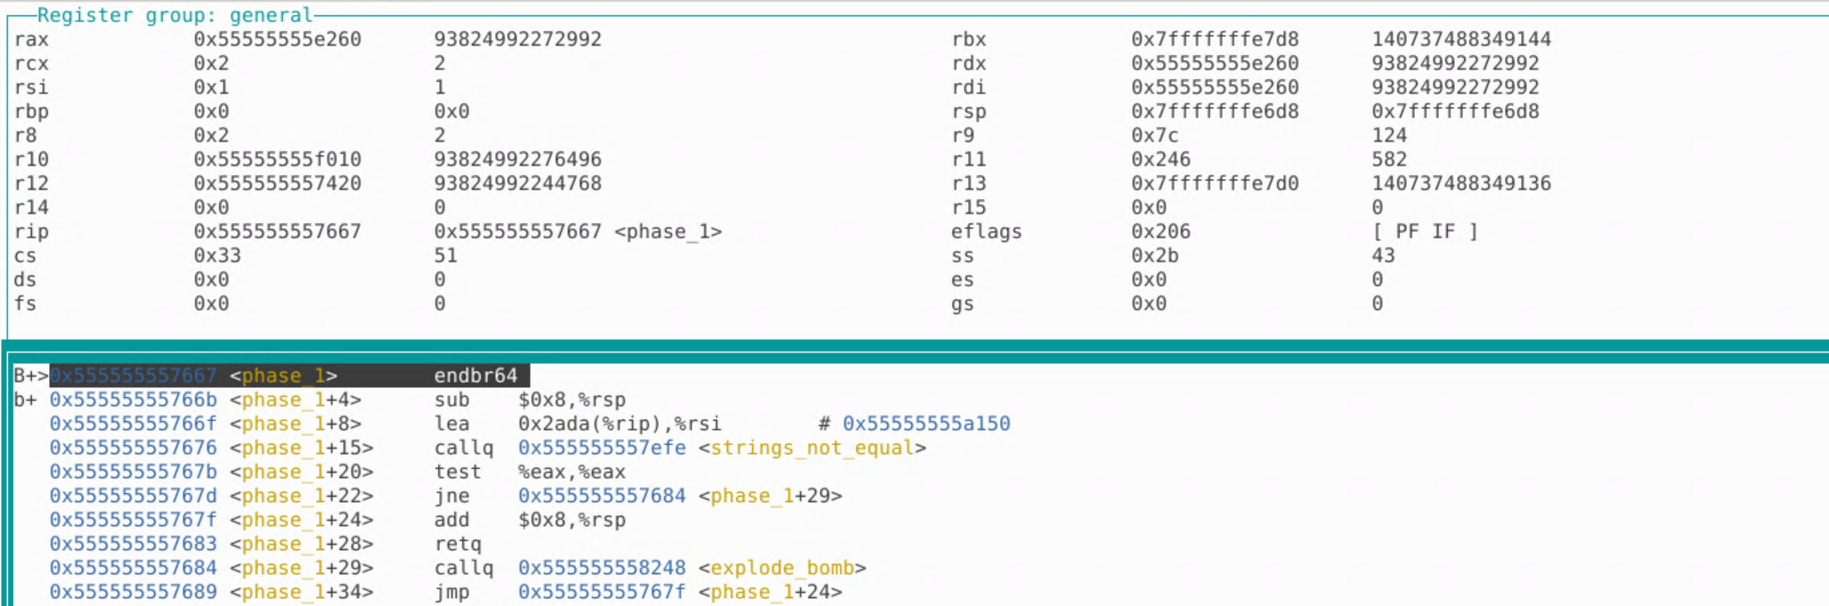Click address 0x555555557689 of phase_1+34
Screen dimensions: 1829x606
(133, 592)
